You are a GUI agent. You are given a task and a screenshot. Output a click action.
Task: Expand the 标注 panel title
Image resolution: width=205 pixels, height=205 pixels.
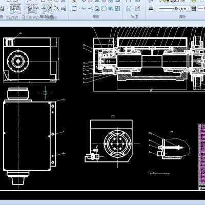pos(134,16)
